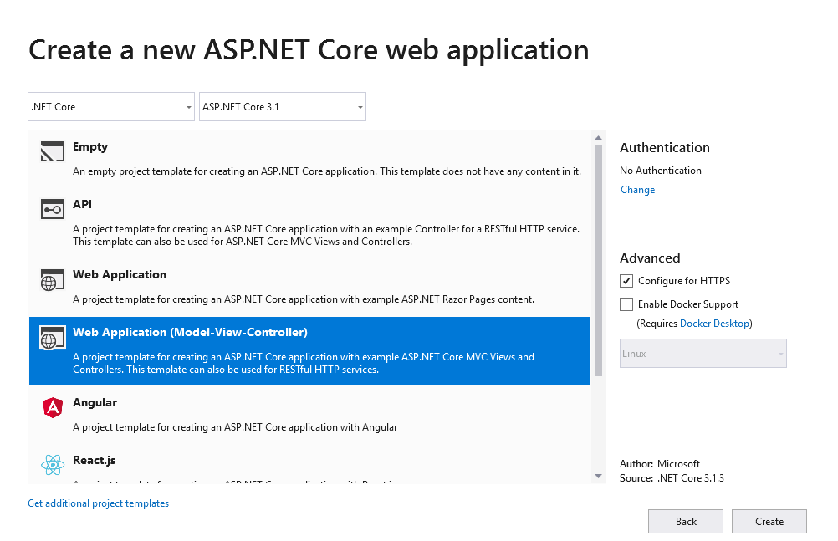This screenshot has width=838, height=541.
Task: Click the Empty template icon
Action: (x=53, y=151)
